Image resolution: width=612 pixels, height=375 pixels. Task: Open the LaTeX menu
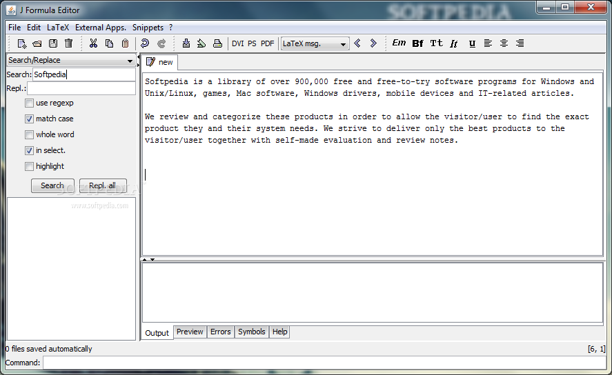[x=58, y=28]
